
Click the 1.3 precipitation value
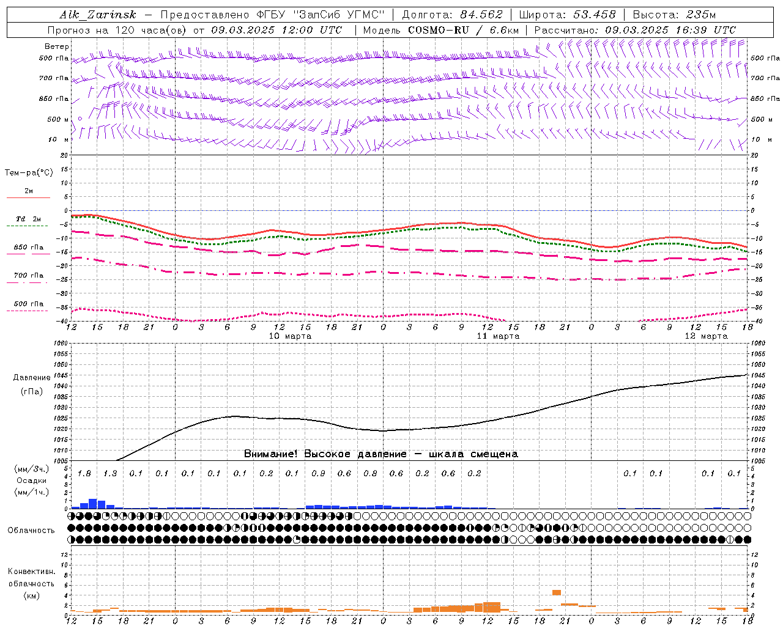click(x=110, y=474)
